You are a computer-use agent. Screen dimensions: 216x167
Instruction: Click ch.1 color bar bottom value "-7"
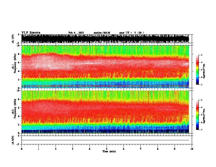[x=201, y=85]
